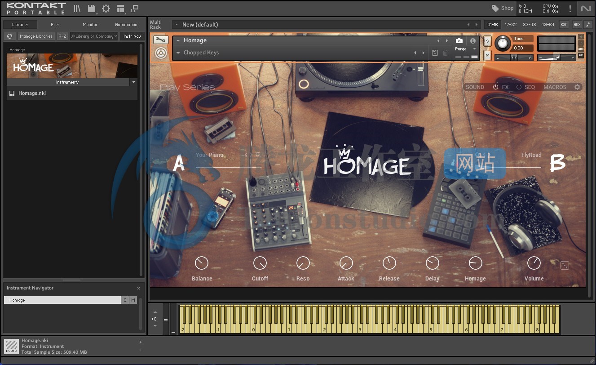596x365 pixels.
Task: Click the Kontakt circular logo under wrench
Action: (161, 53)
